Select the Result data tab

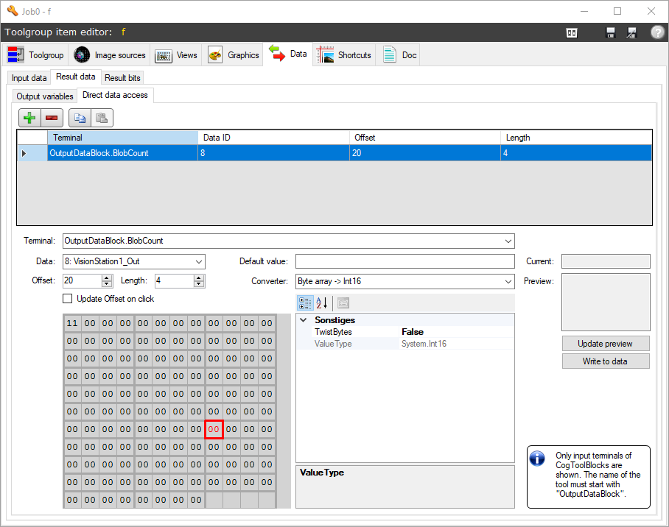tap(75, 77)
